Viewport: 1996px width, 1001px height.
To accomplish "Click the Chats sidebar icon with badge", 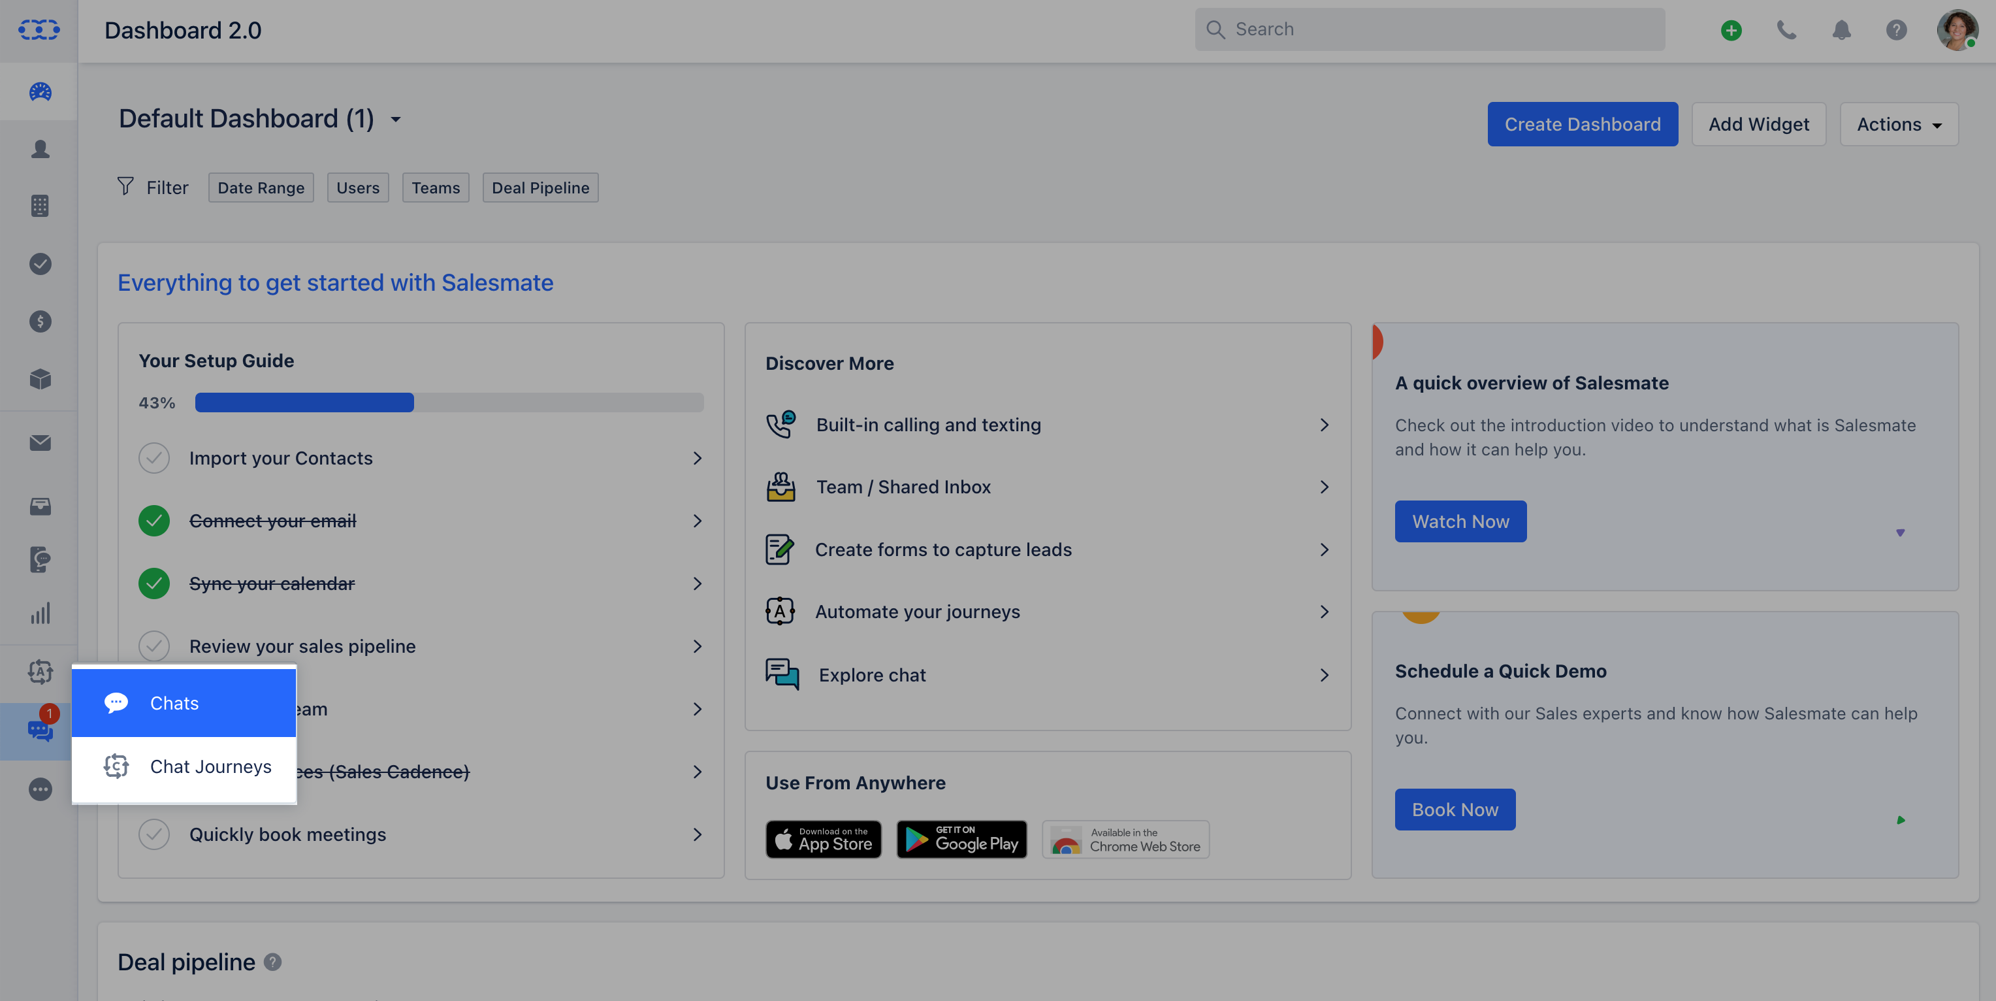I will [x=40, y=730].
